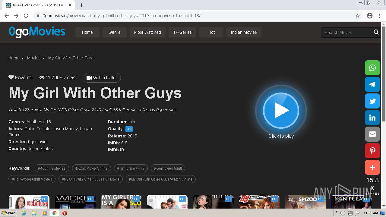The width and height of the screenshot is (386, 217).
Task: Click the Movies breadcrumb link
Action: pyautogui.click(x=33, y=58)
